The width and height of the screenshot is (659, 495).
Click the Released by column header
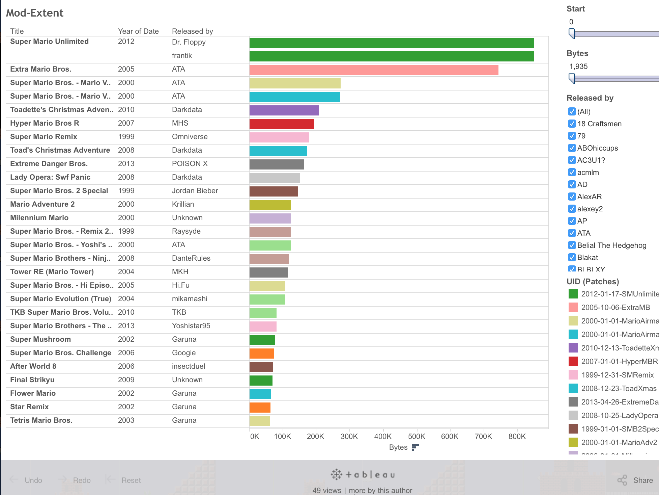193,31
